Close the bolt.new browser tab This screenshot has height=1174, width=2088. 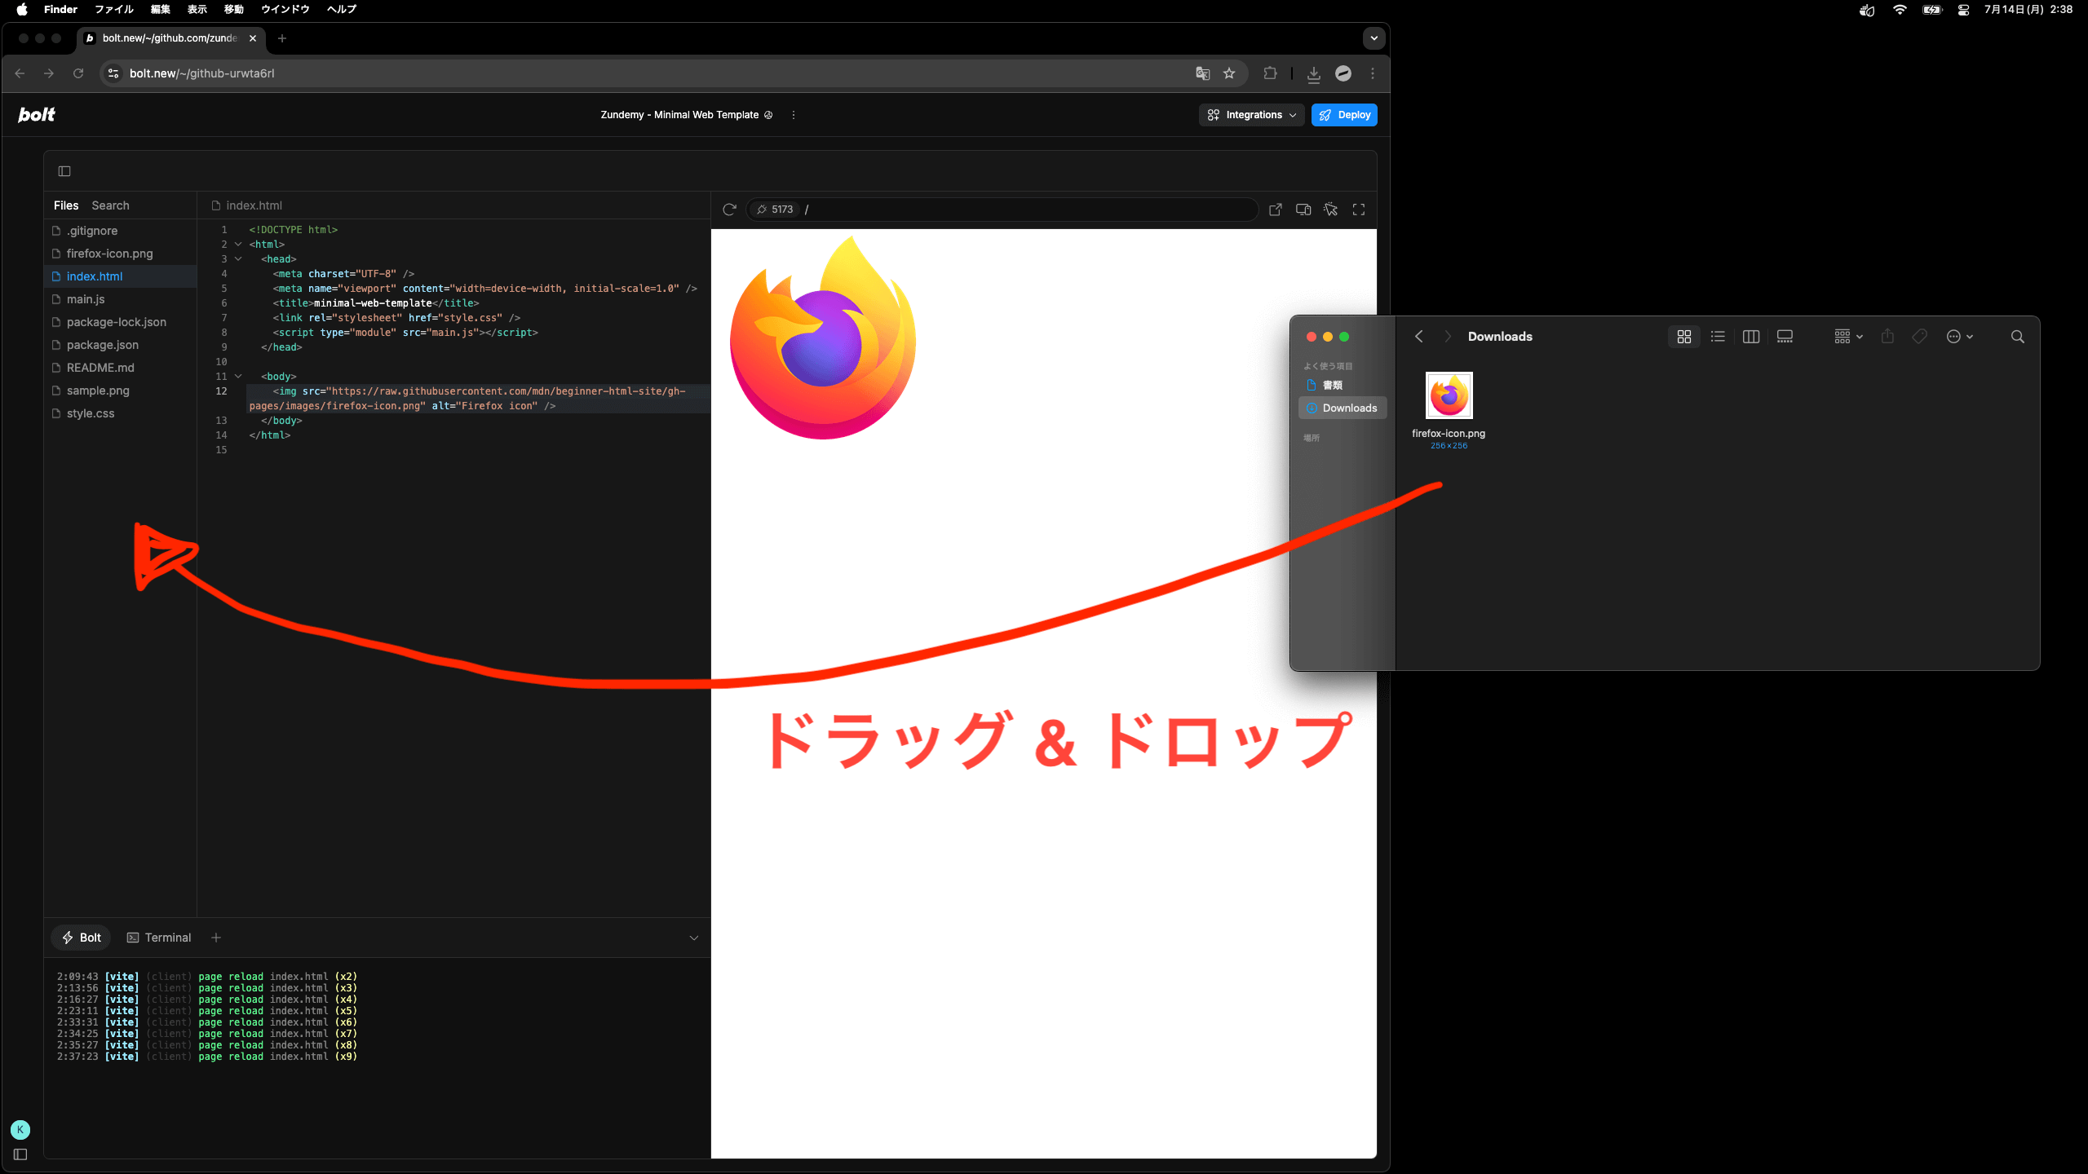pos(253,38)
